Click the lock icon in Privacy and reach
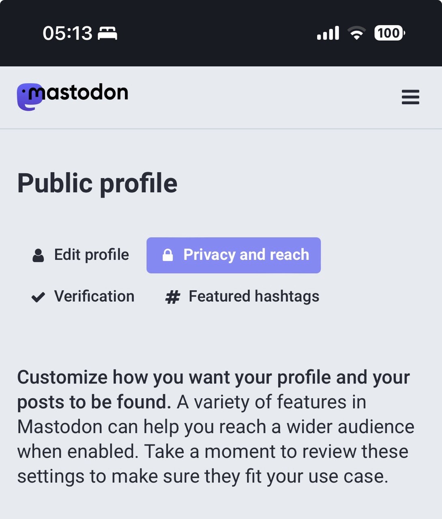The height and width of the screenshot is (519, 442). (167, 255)
